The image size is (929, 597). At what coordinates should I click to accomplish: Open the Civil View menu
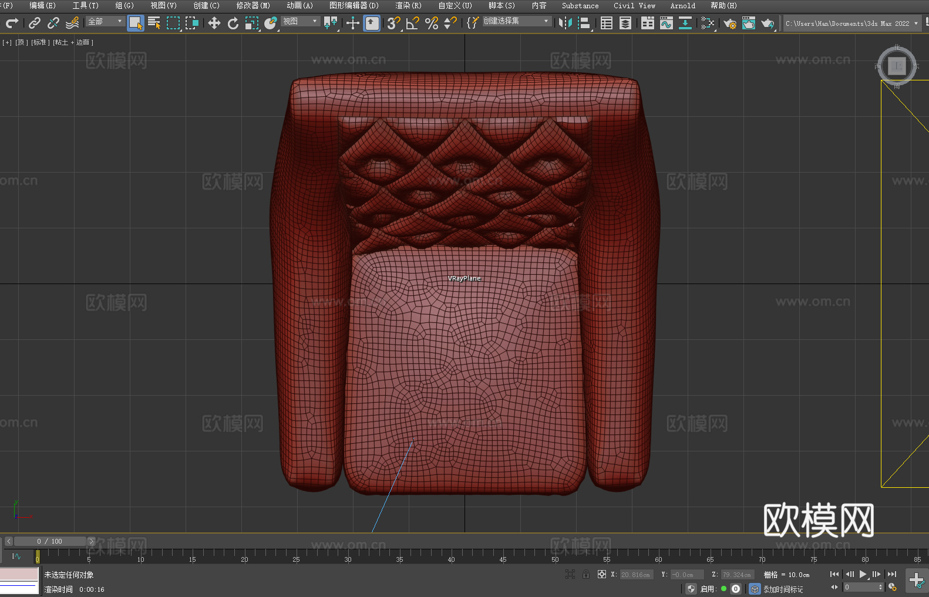pyautogui.click(x=635, y=5)
